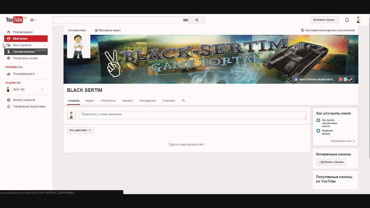Switch to the О канале tab

pos(169,101)
